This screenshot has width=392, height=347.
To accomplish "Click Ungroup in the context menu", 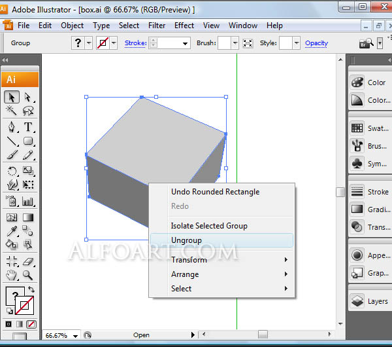I will [186, 240].
